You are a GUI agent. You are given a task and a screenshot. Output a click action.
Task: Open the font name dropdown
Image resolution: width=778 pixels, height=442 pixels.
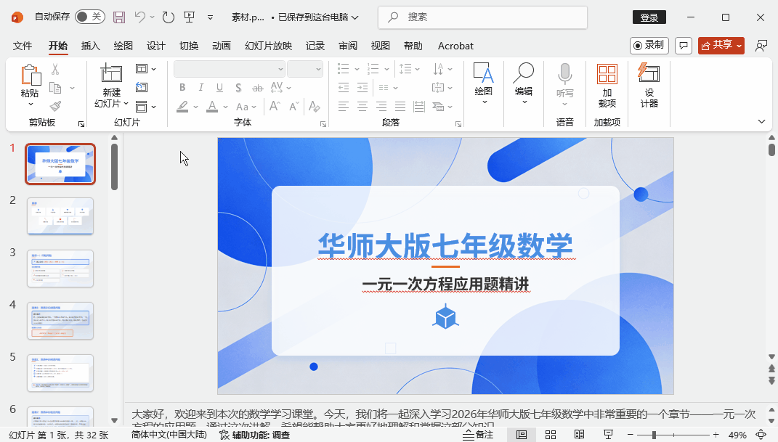click(280, 70)
